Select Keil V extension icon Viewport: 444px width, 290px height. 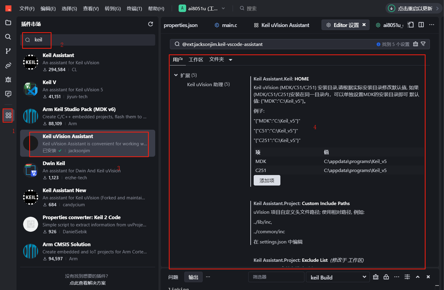click(x=31, y=89)
